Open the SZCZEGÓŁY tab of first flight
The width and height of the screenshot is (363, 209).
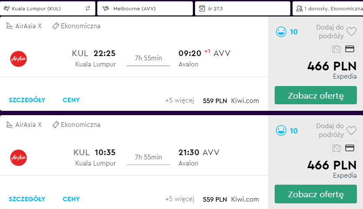27,100
